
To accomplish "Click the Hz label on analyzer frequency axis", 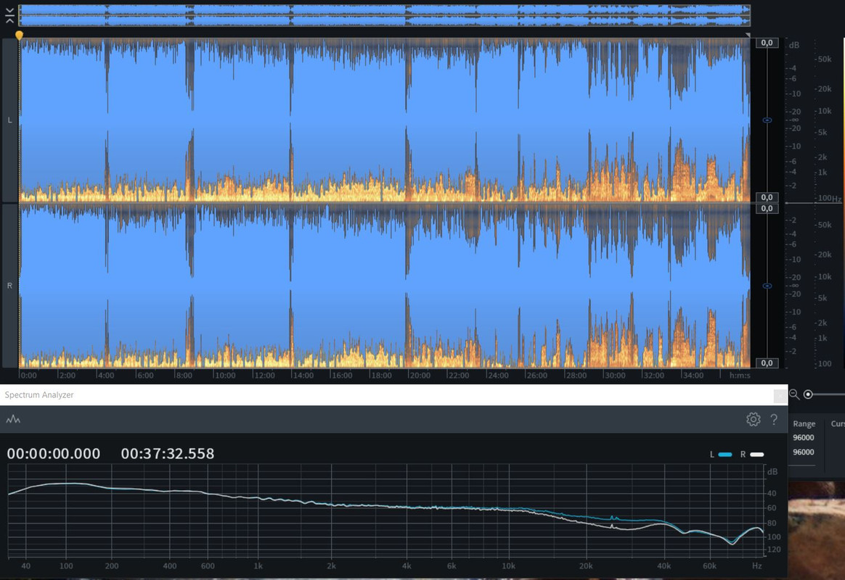I will [756, 566].
